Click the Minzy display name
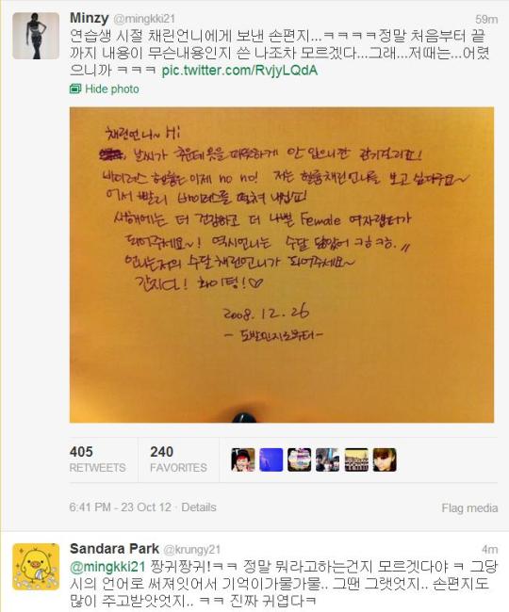The width and height of the screenshot is (509, 612). (89, 18)
